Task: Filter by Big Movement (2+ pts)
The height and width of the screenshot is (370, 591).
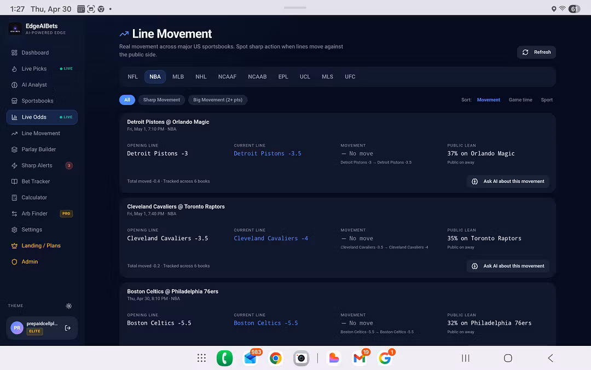Action: tap(217, 100)
